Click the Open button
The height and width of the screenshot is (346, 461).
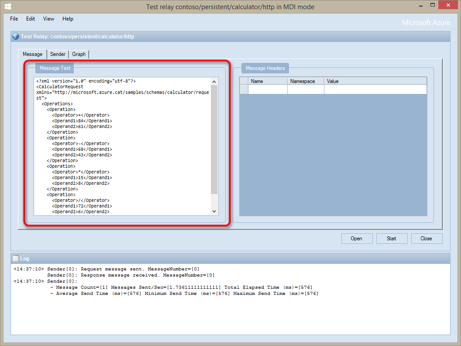pyautogui.click(x=357, y=239)
